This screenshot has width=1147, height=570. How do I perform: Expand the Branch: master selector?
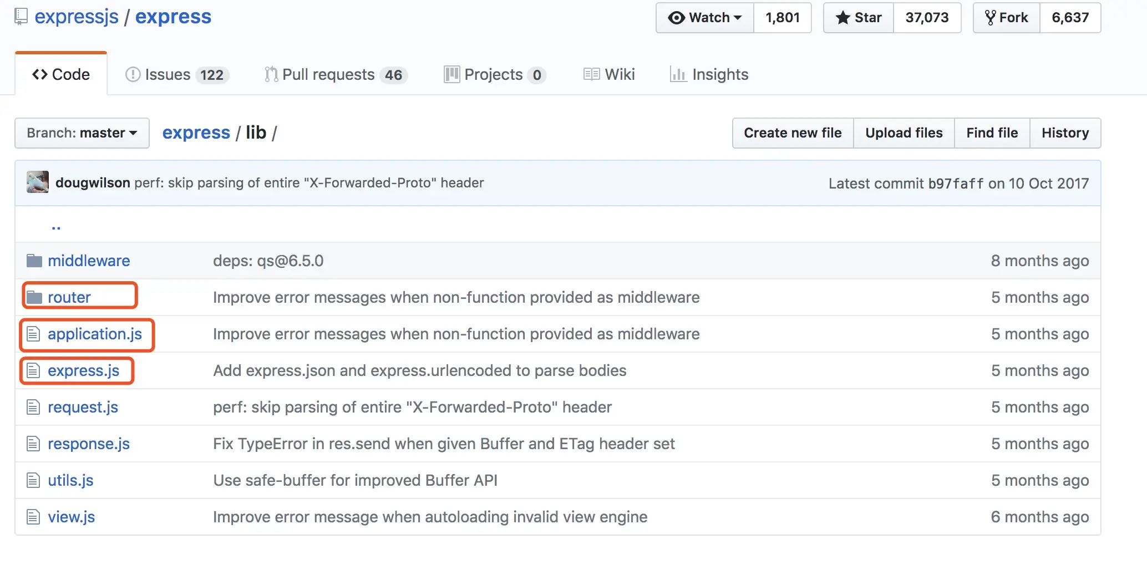[x=82, y=133]
